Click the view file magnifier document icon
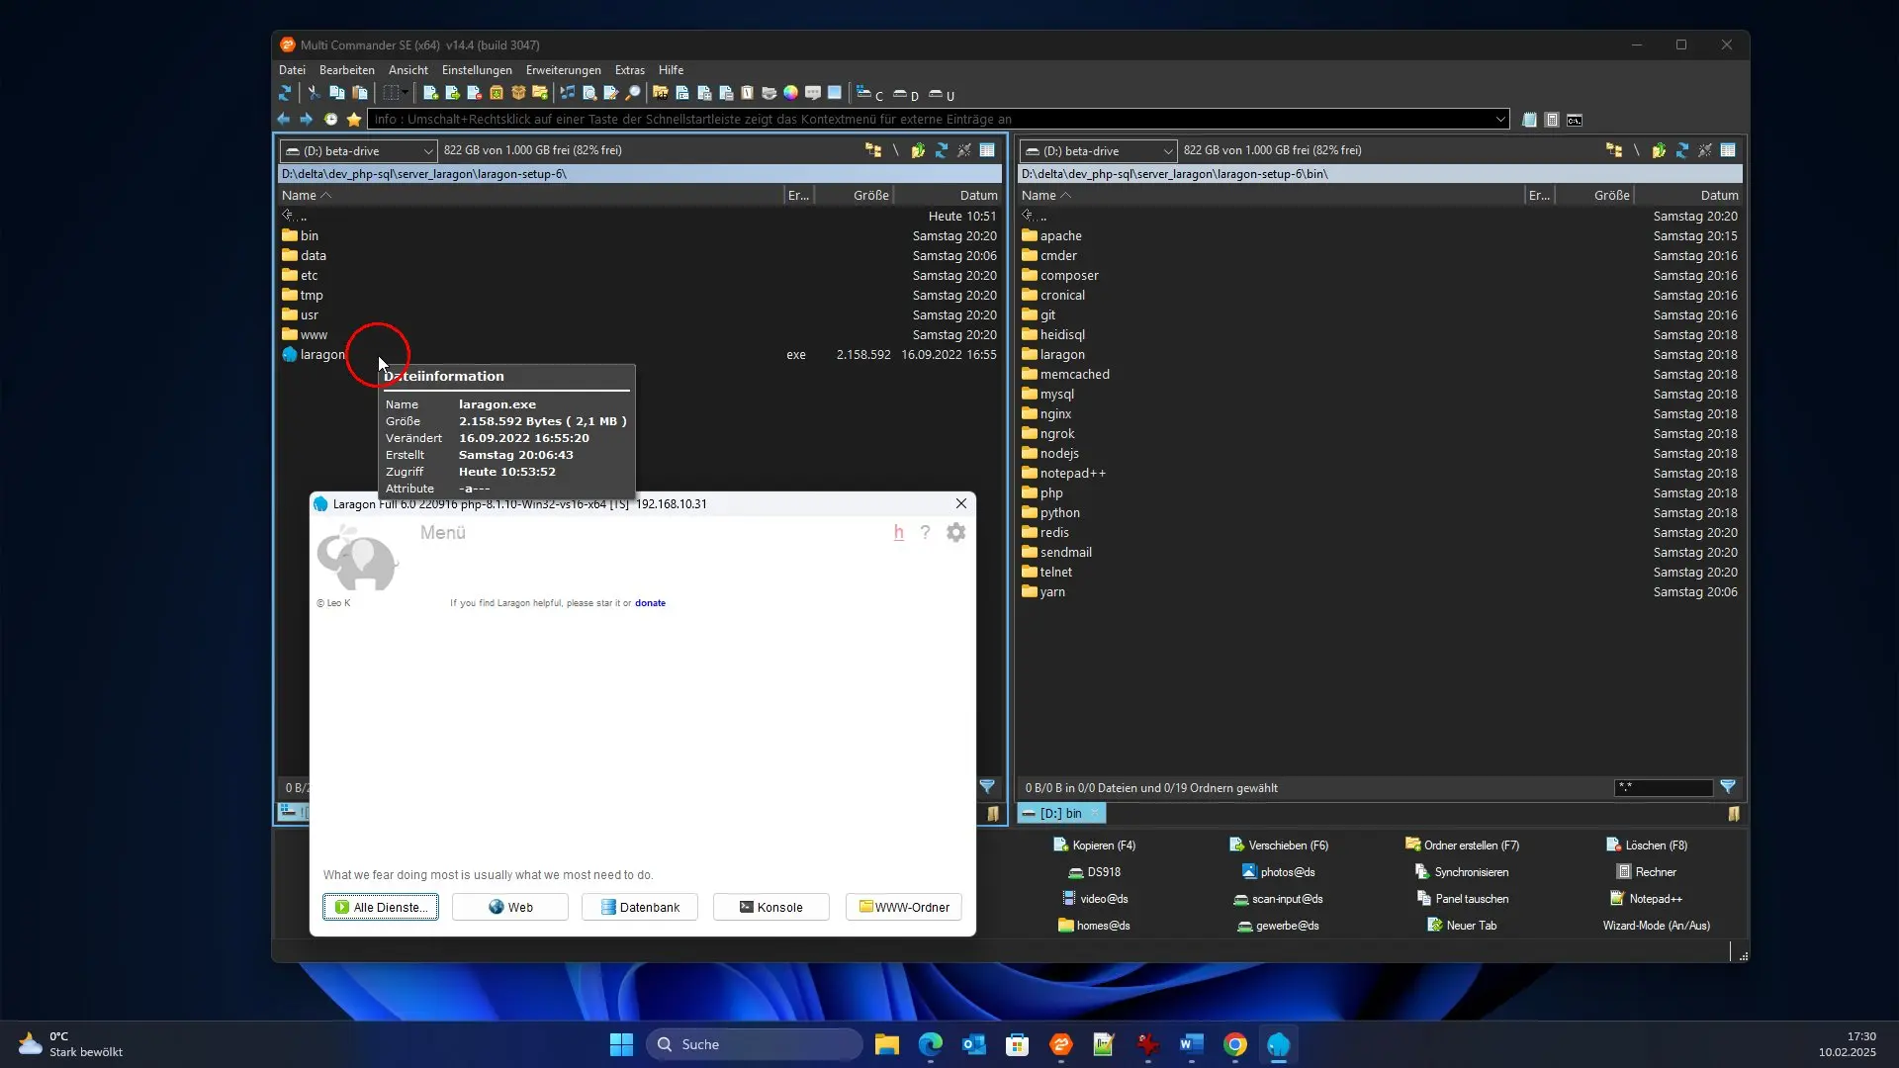Image resolution: width=1899 pixels, height=1068 pixels. click(x=589, y=93)
